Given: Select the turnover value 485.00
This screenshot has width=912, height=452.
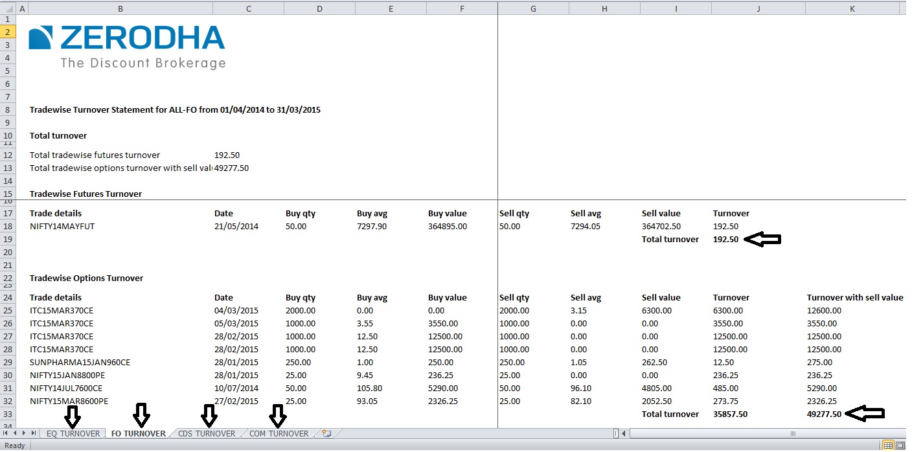Looking at the screenshot, I should (725, 388).
